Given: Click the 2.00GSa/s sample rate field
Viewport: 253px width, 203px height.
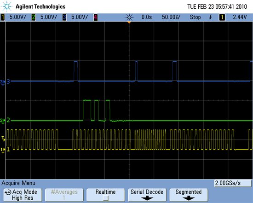Looking at the screenshot, I should (x=233, y=183).
